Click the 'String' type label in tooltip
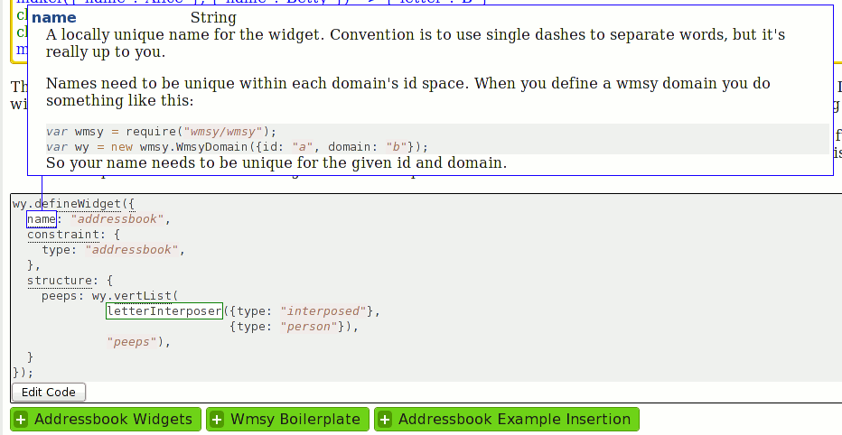Viewport: 842px width, 435px height. pos(213,18)
